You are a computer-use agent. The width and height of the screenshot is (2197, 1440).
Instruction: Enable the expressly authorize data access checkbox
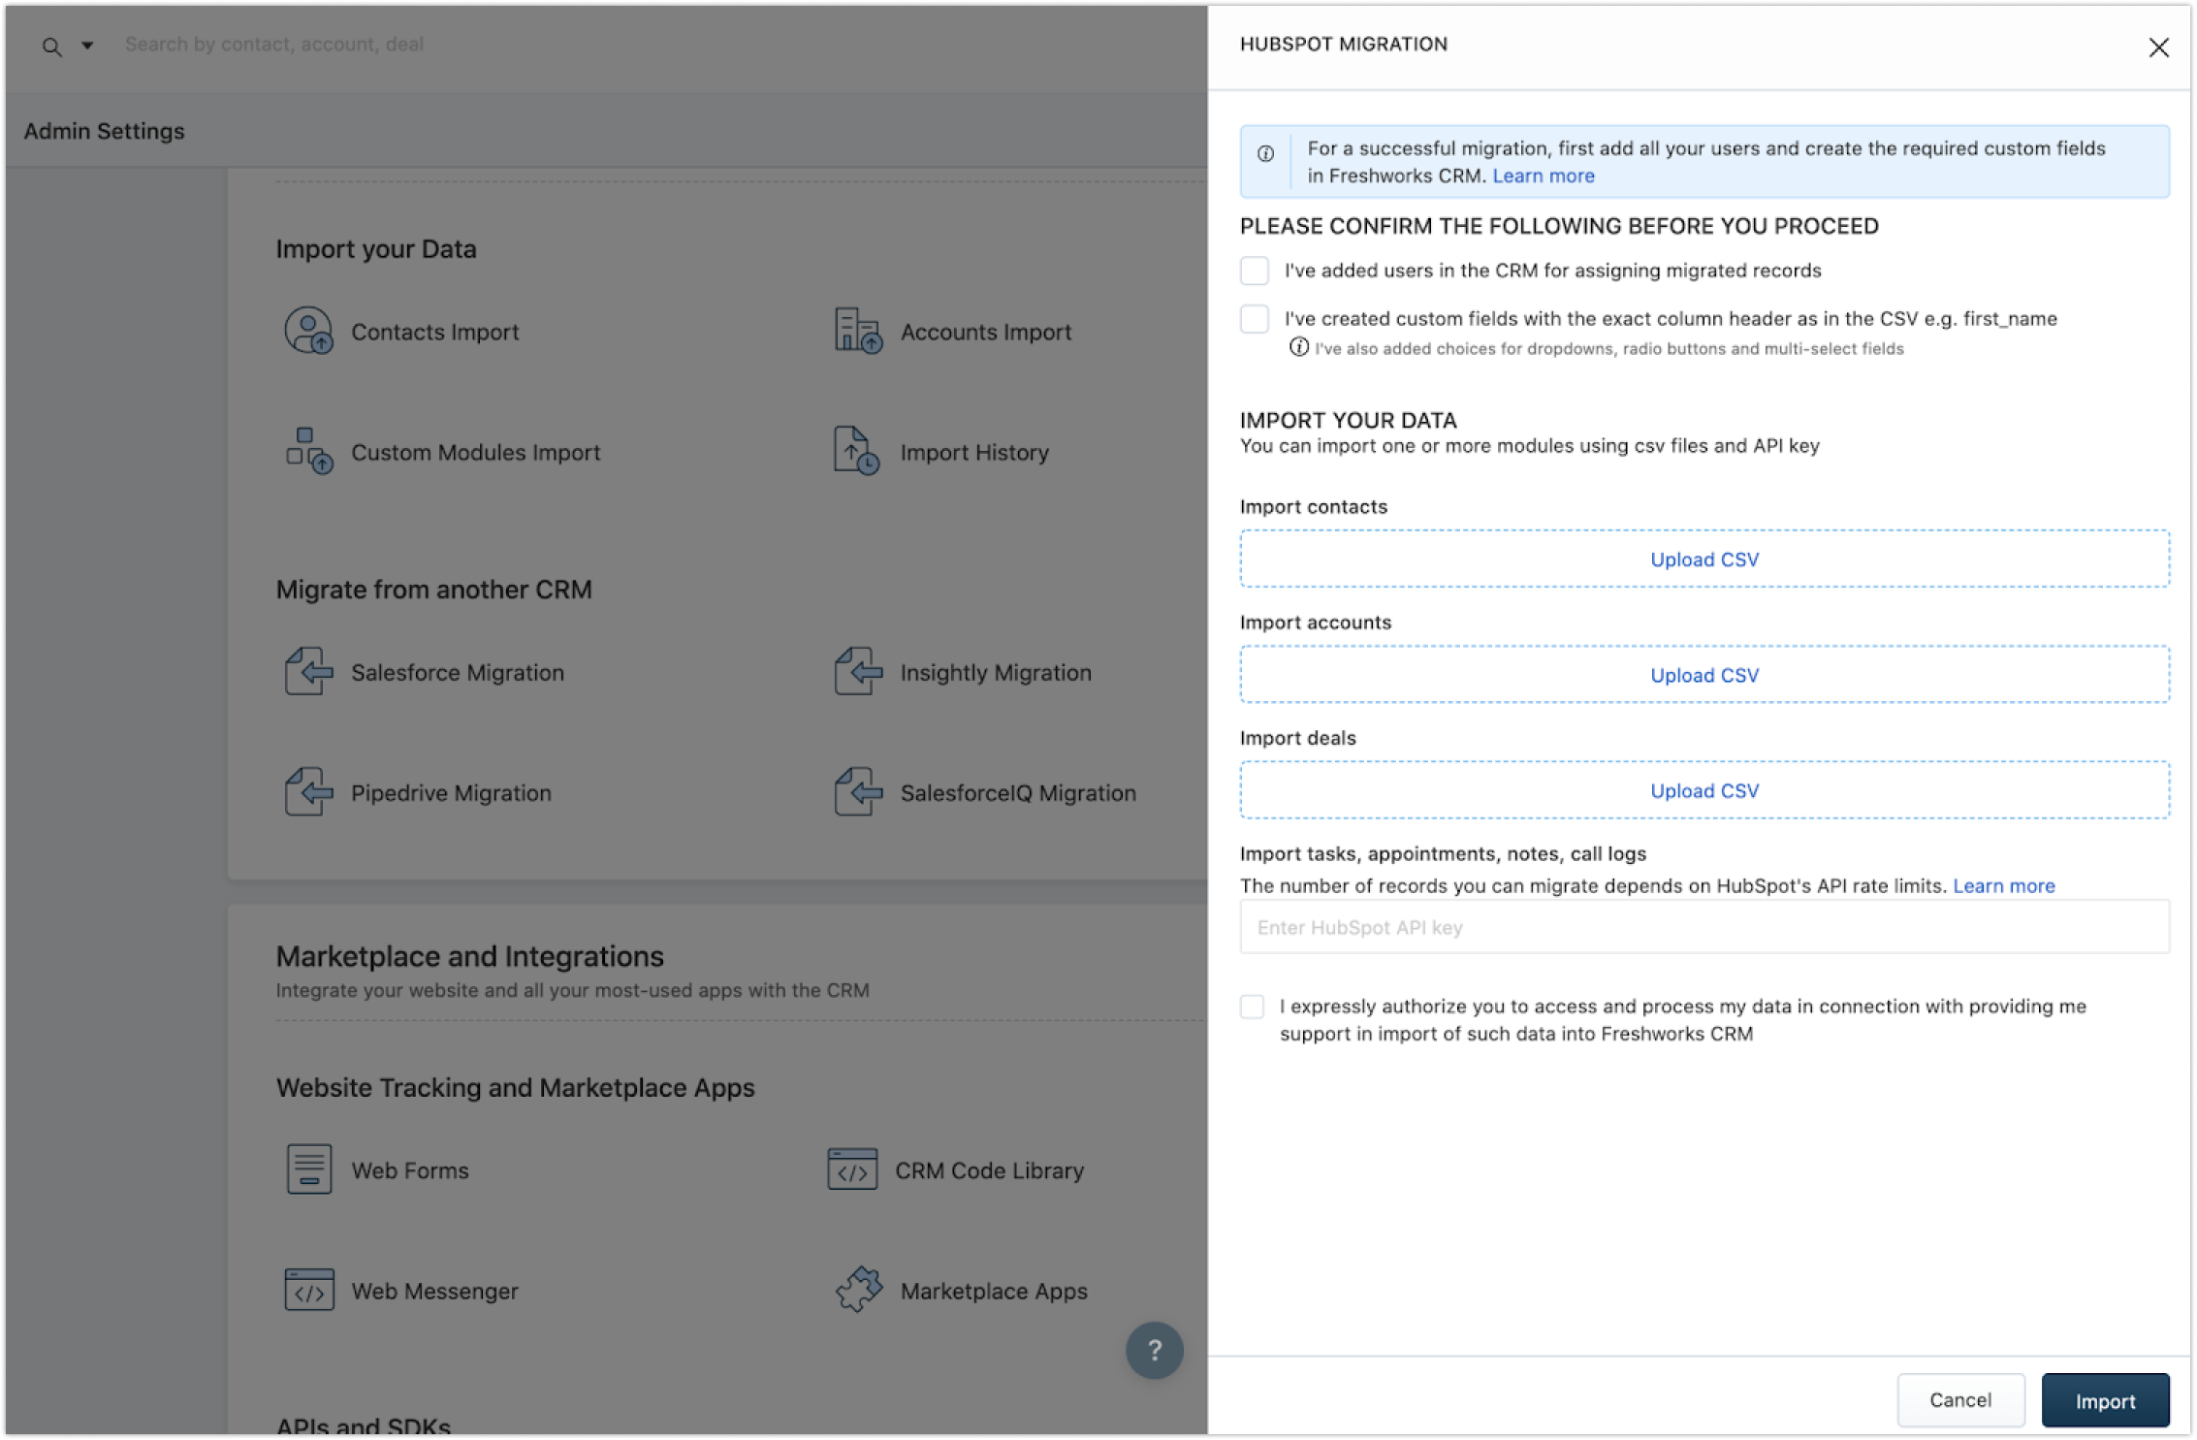pyautogui.click(x=1253, y=1007)
